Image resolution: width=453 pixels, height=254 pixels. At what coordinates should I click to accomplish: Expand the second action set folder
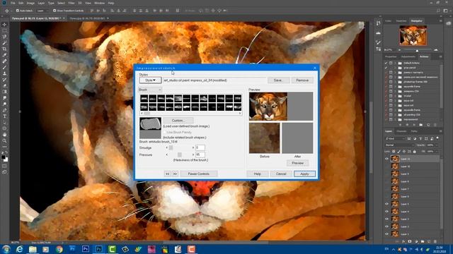395,68
